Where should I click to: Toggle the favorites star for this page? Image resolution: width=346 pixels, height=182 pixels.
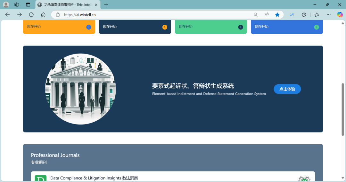click(277, 14)
